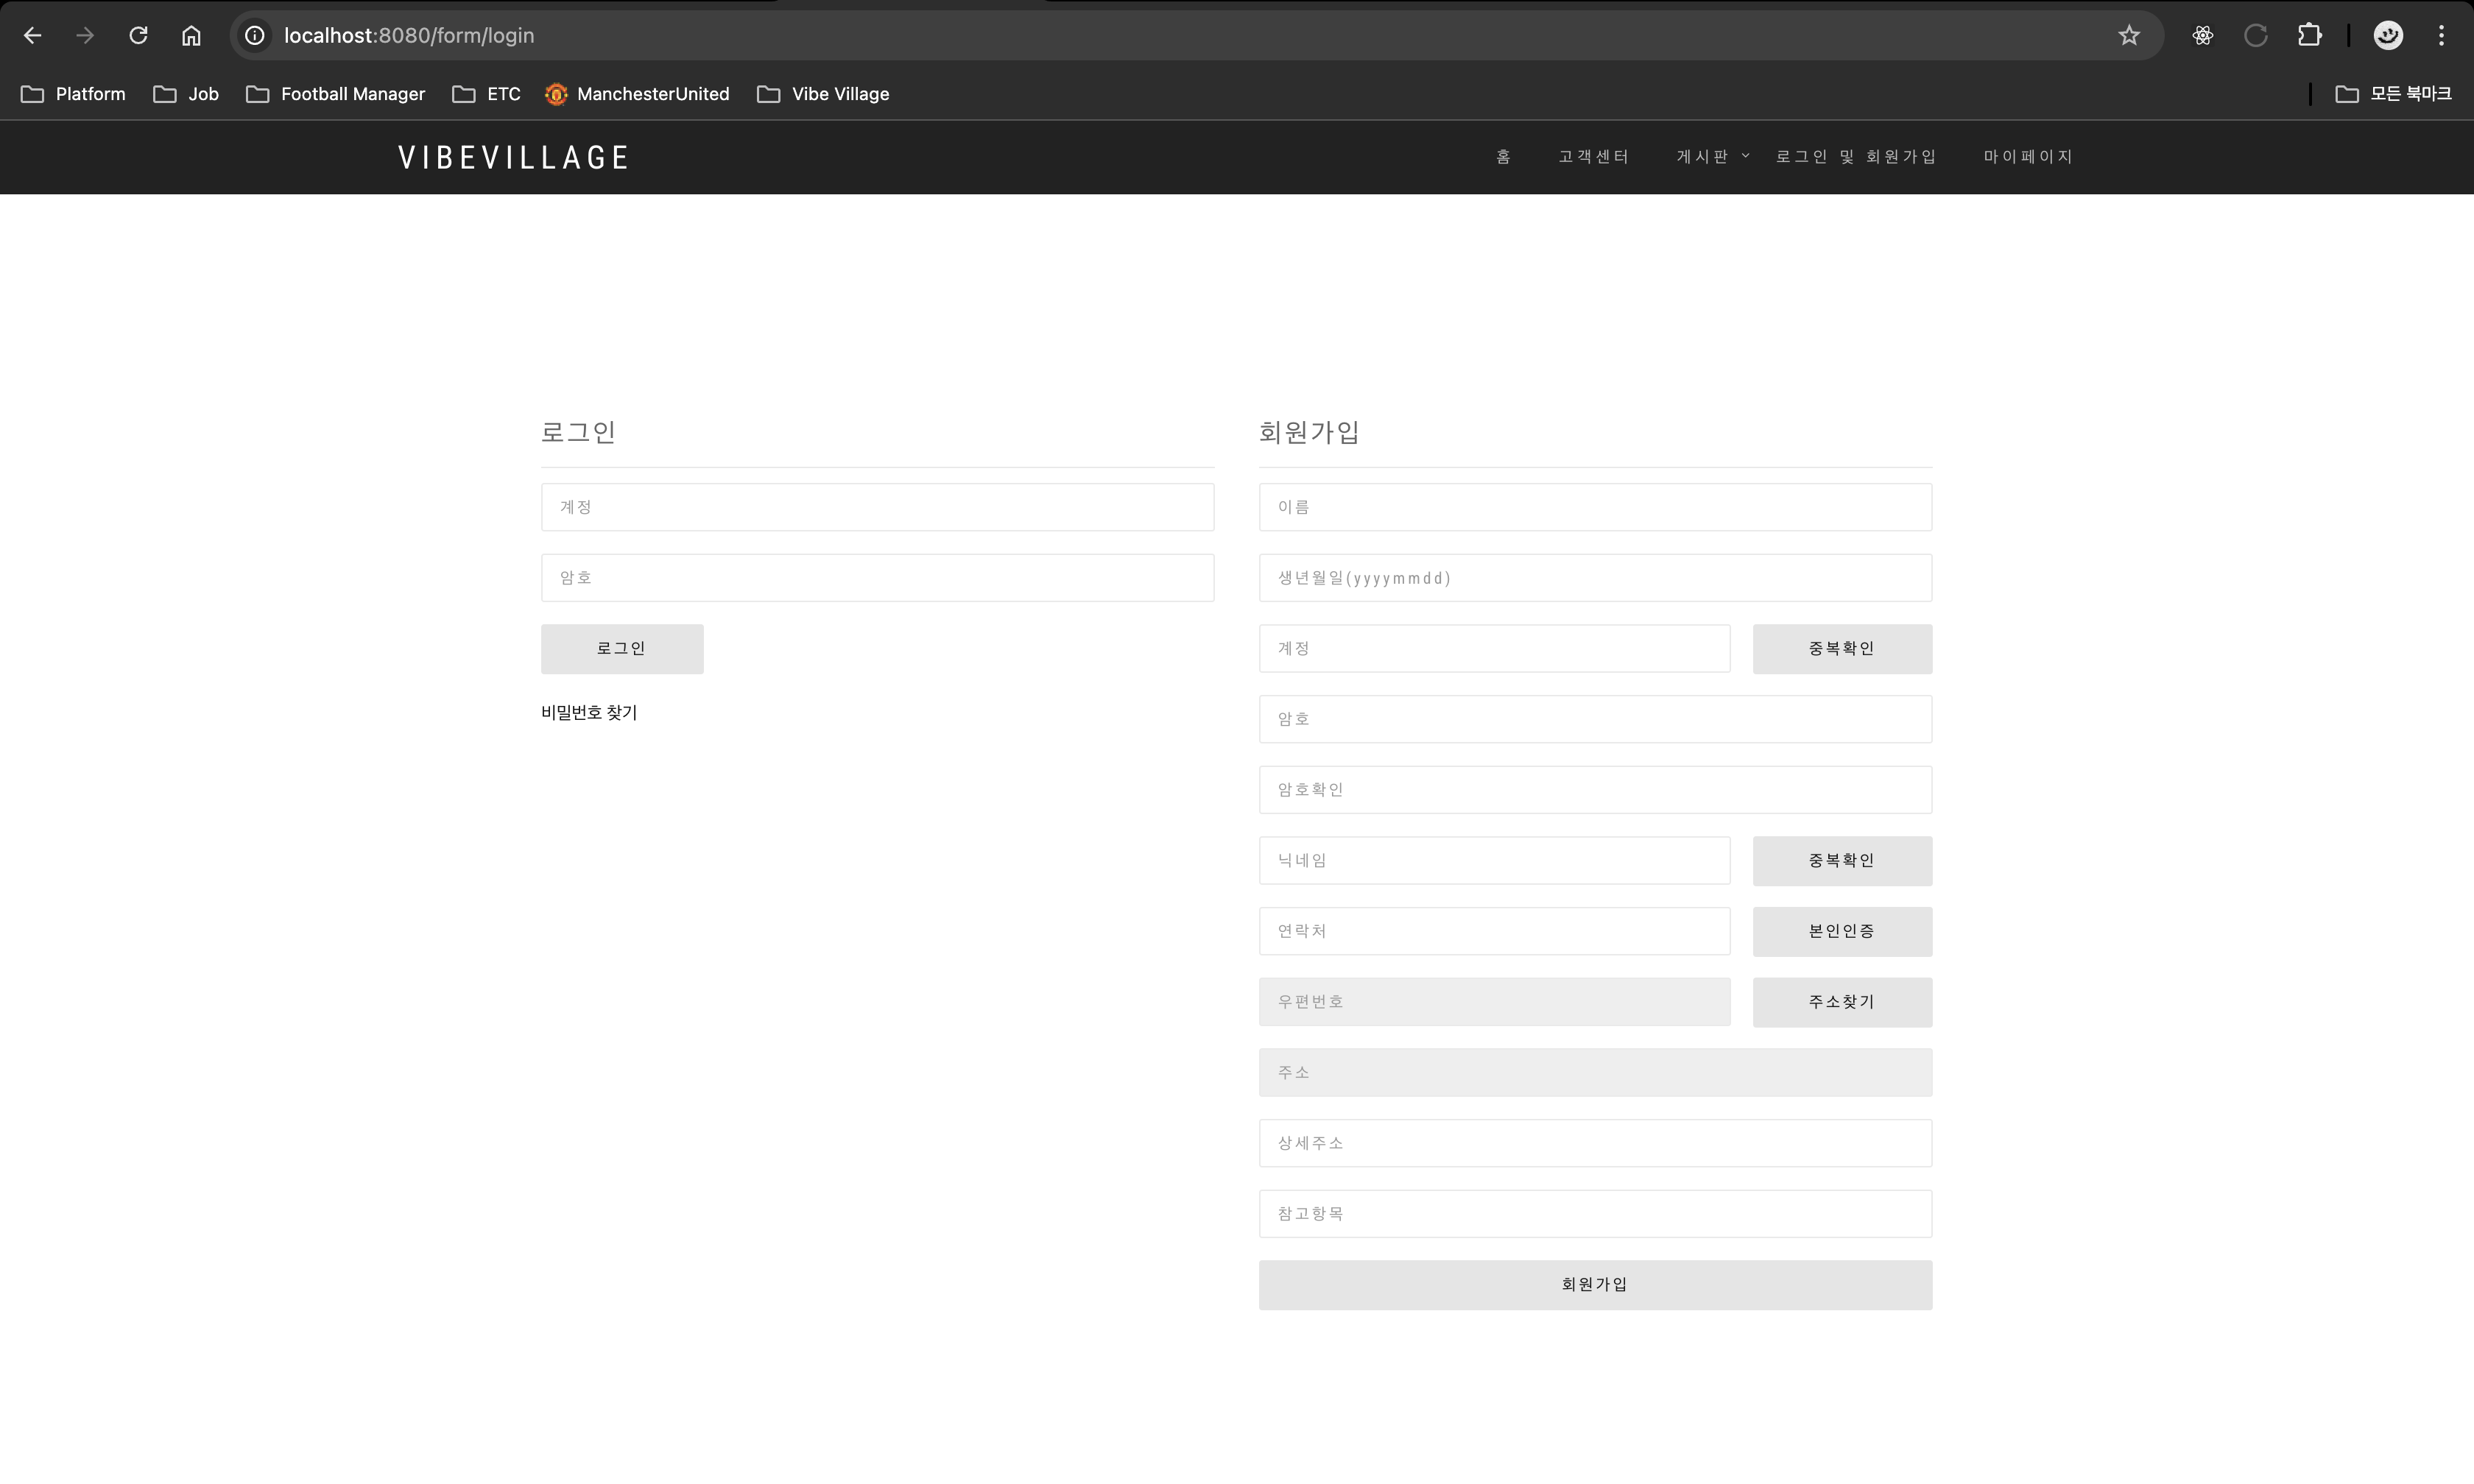The width and height of the screenshot is (2474, 1484).
Task: Go to 고객센터 in navigation
Action: (x=1593, y=157)
